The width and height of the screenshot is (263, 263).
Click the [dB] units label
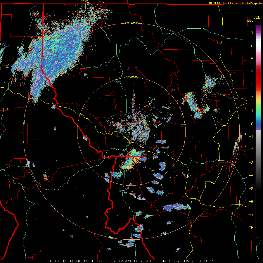pos(250,20)
